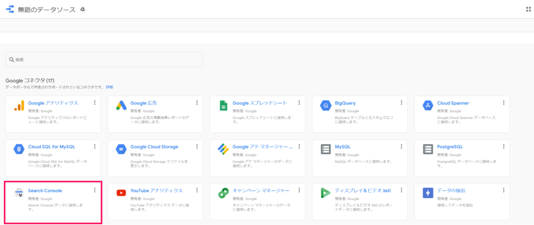Focus the 検索 connector search field
534x225 pixels.
104,59
